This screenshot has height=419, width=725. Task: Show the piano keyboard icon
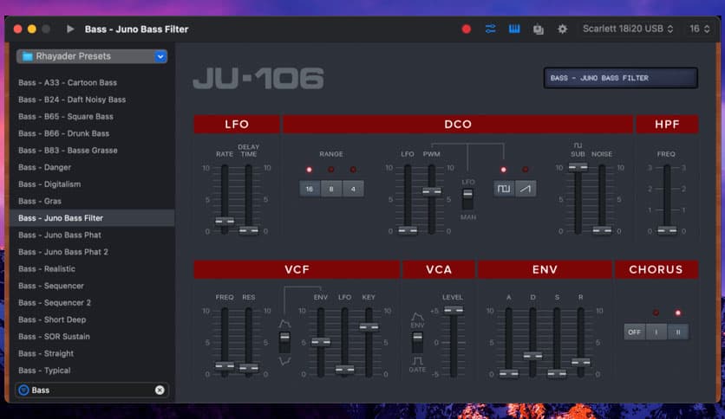click(x=514, y=29)
